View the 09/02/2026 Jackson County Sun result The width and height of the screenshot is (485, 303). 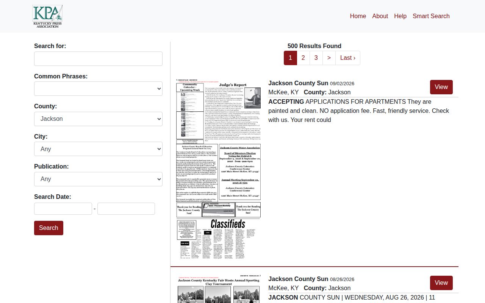(441, 87)
